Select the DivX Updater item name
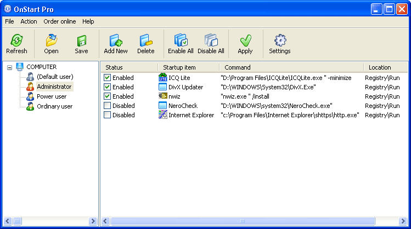Screen dimensions: 411x229 (186, 87)
